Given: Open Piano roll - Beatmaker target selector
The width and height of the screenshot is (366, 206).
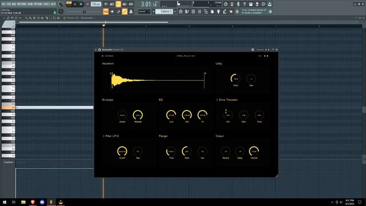Looking at the screenshot, I should 80,18.
